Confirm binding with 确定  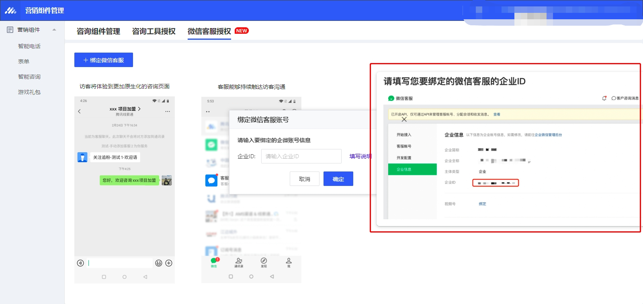click(x=338, y=179)
